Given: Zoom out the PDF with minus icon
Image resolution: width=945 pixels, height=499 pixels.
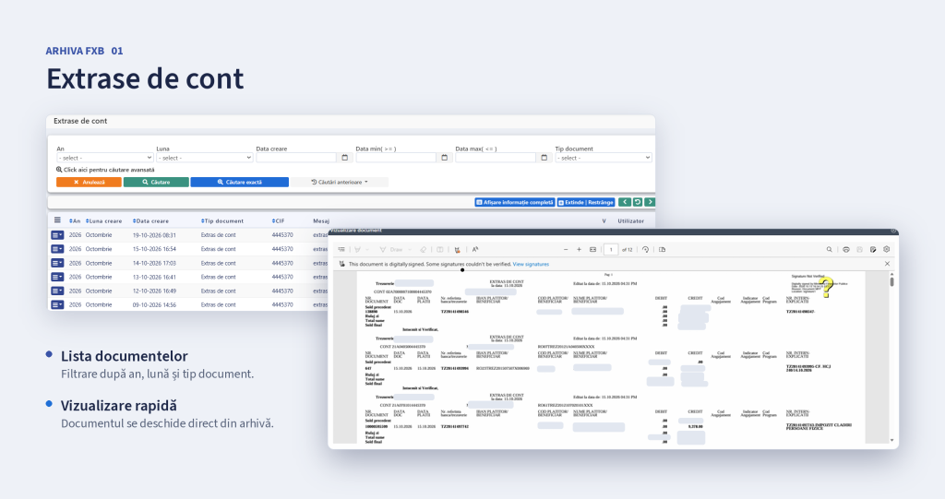Looking at the screenshot, I should point(566,249).
